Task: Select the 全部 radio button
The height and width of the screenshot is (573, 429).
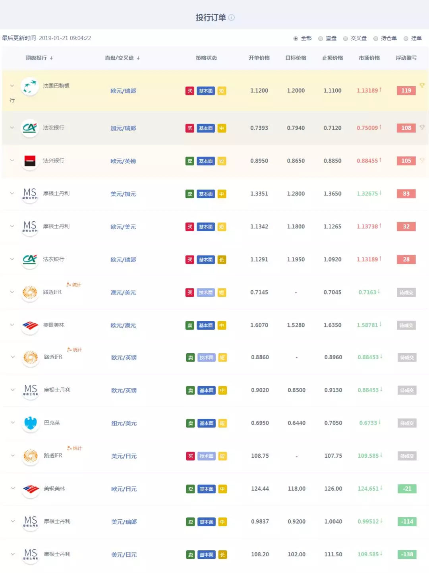Action: [296, 39]
